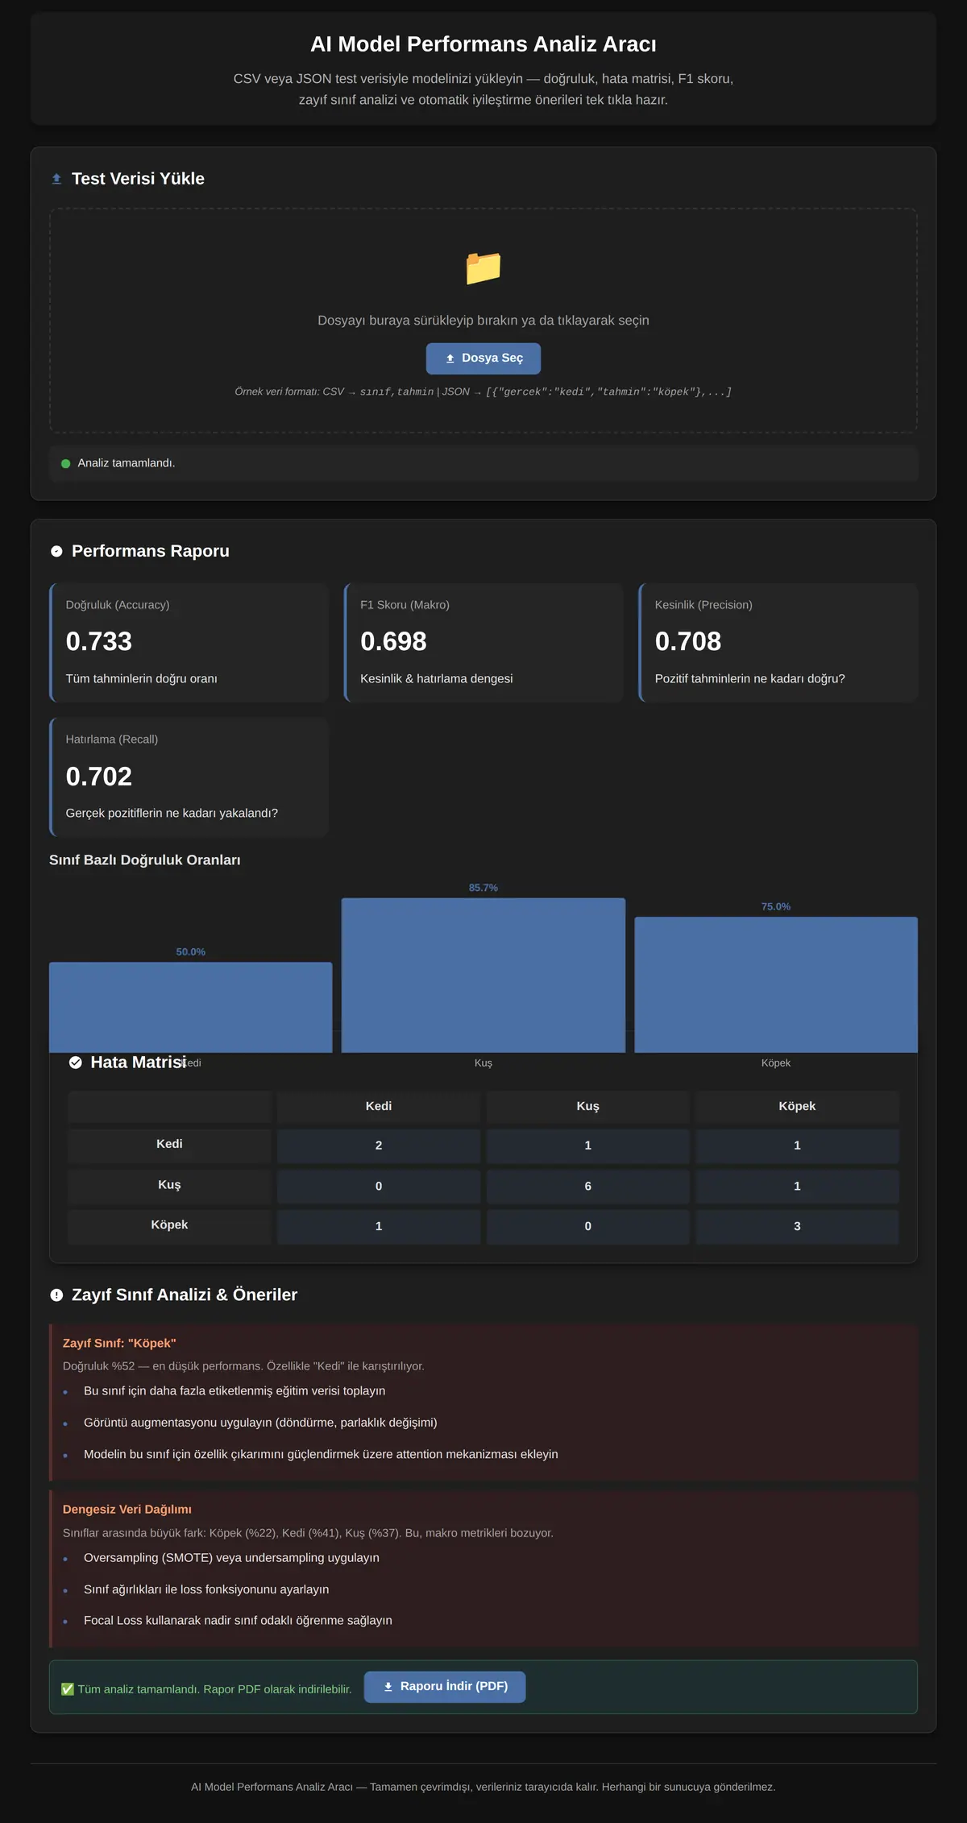
Task: Click the Kedi column header in matrix
Action: coord(379,1107)
